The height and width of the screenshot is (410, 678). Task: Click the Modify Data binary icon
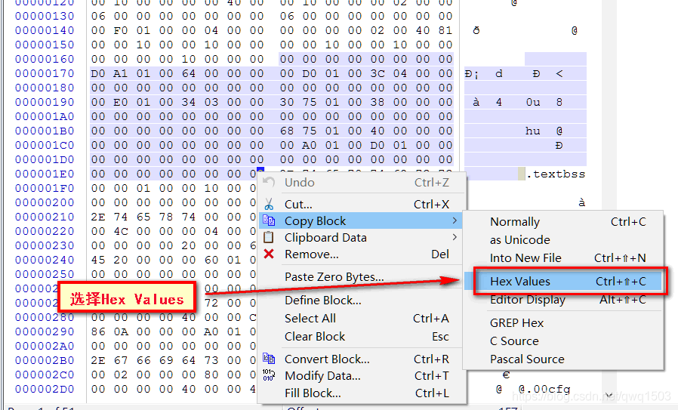269,375
